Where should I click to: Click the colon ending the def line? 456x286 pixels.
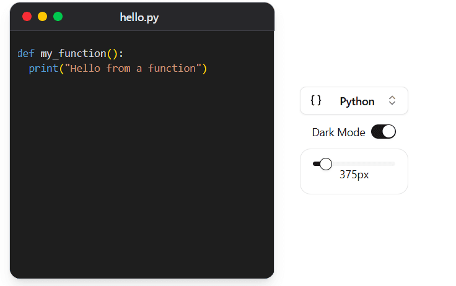click(121, 54)
